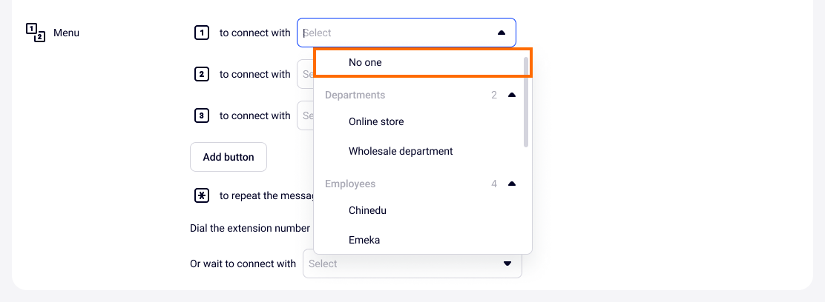825x302 pixels.
Task: Open the Or wait to connect dropdown
Action: pos(412,264)
